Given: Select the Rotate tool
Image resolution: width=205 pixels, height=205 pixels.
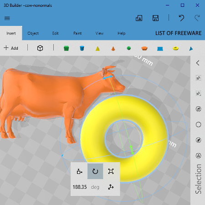Looking at the screenshot, I should click(x=95, y=171).
